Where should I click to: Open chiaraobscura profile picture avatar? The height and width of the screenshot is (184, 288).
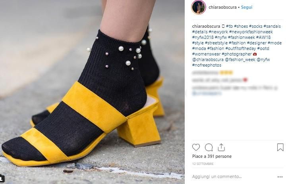(x=199, y=7)
